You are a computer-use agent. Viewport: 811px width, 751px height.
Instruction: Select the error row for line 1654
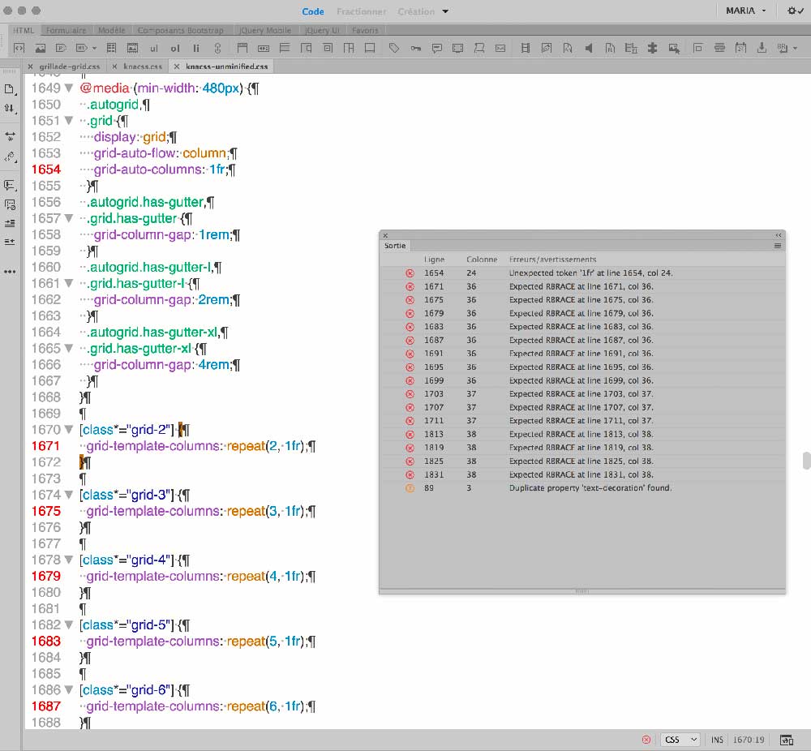tap(582, 273)
